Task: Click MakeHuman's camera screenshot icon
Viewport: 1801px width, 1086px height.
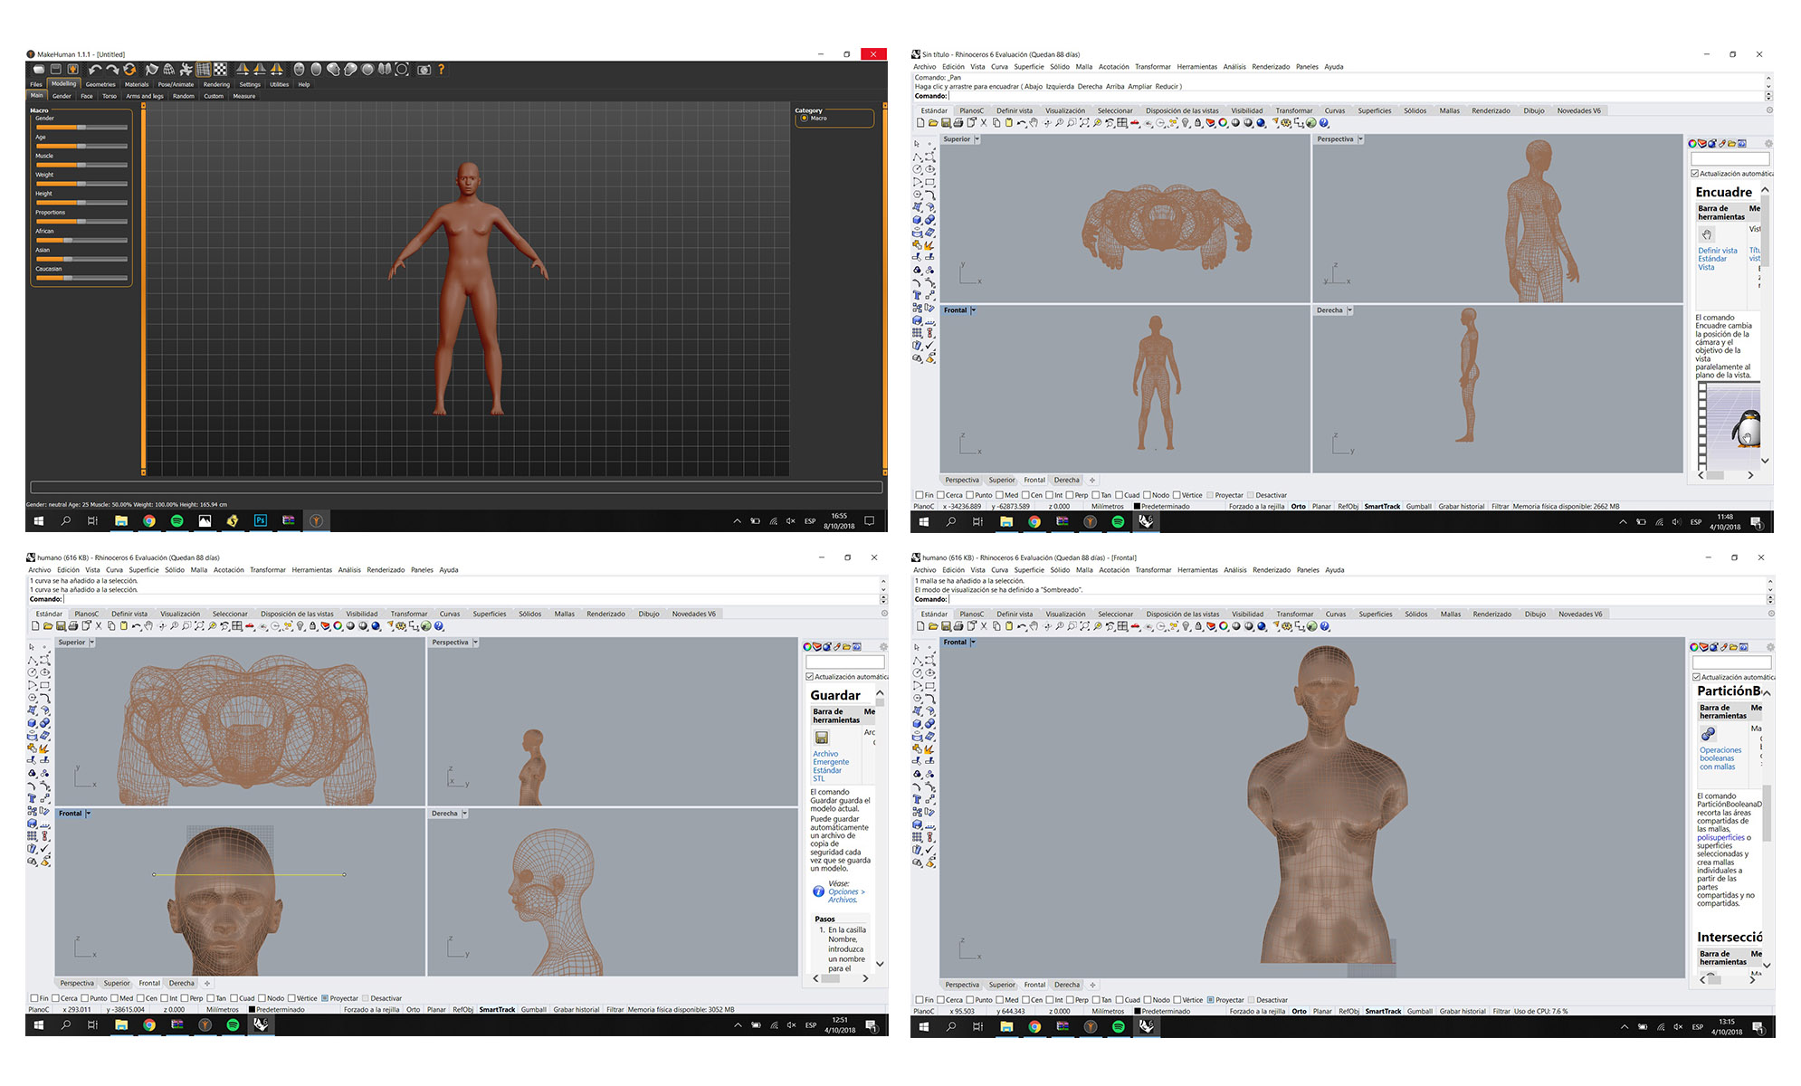Action: coord(424,70)
